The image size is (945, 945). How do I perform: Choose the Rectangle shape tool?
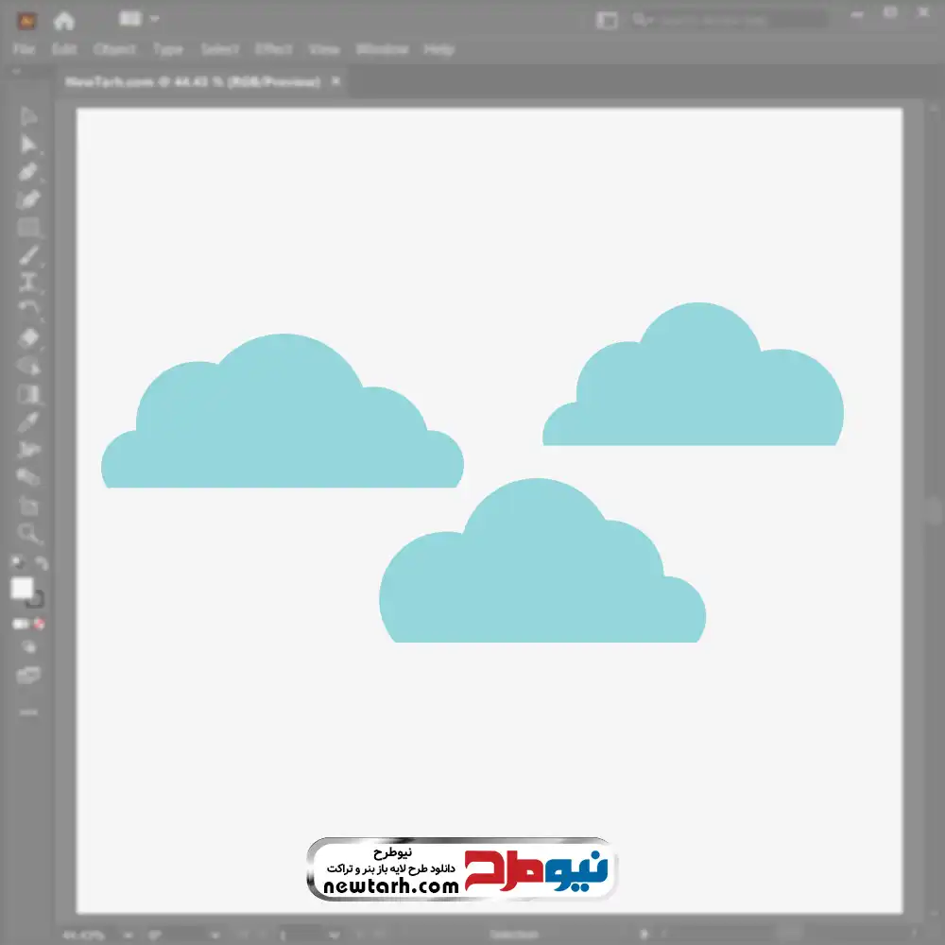coord(28,228)
